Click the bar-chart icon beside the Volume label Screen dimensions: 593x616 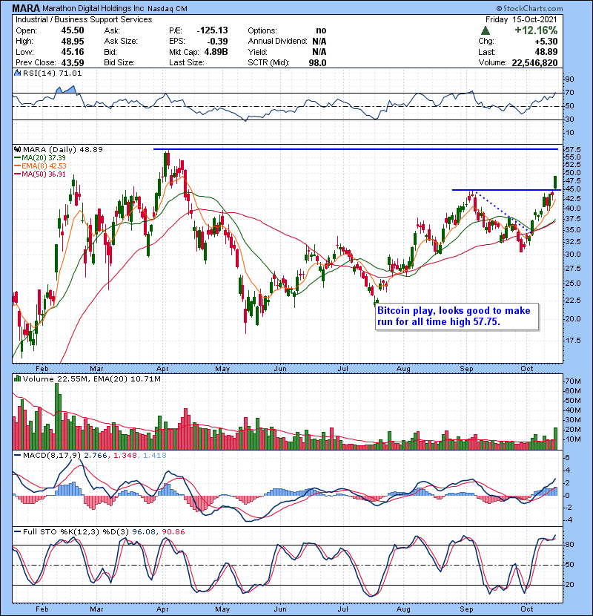point(17,379)
